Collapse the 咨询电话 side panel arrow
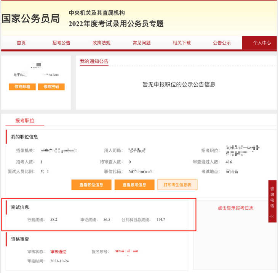Image resolution: width=278 pixels, height=273 pixels. pyautogui.click(x=272, y=216)
